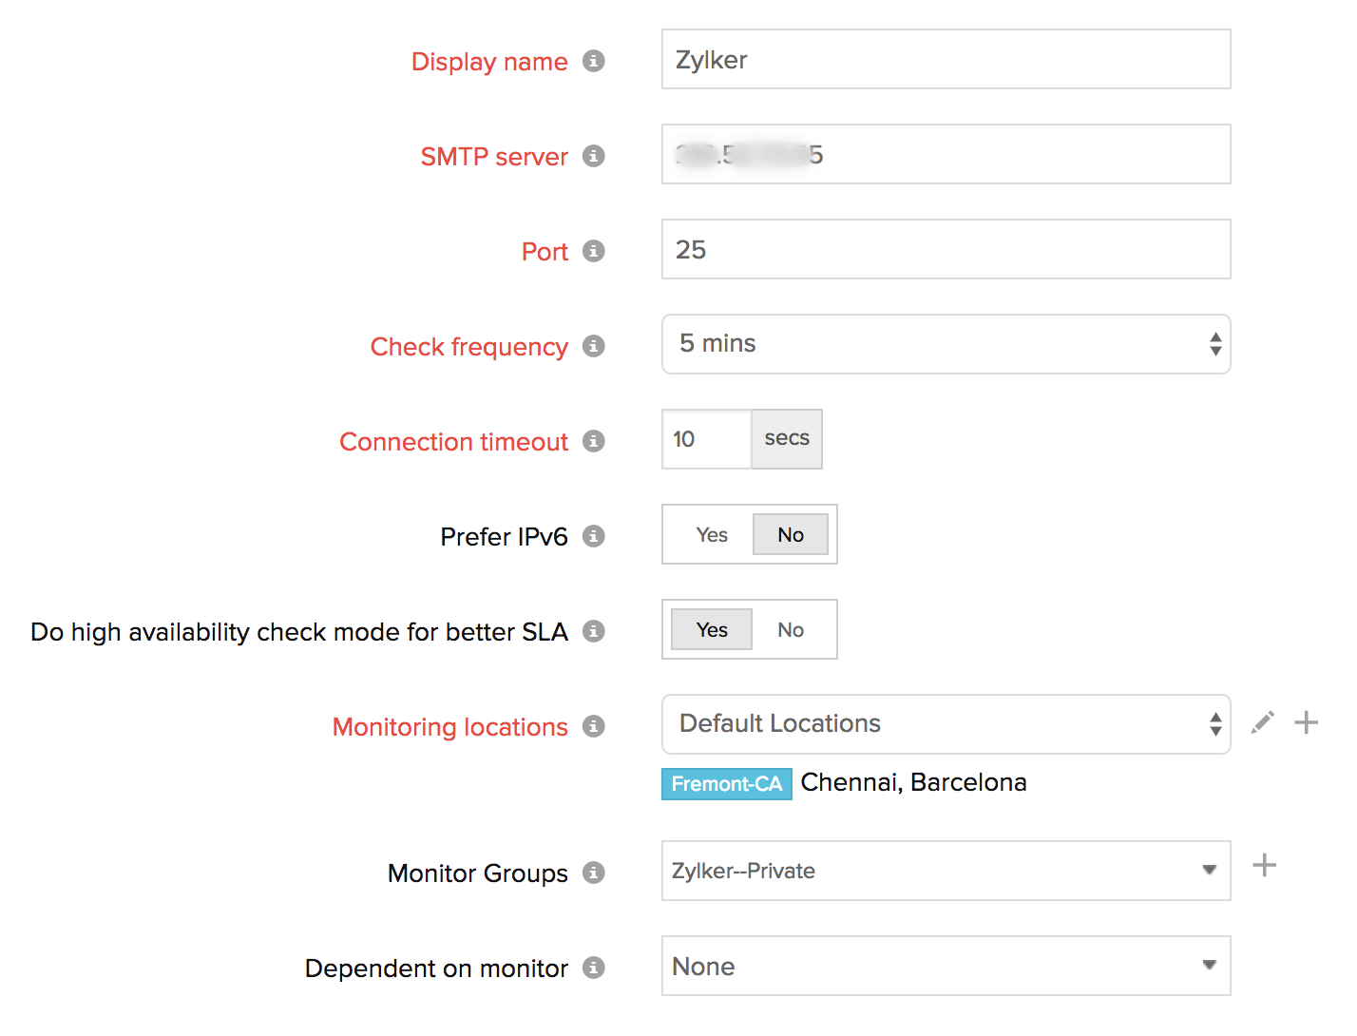Click the Fremont-CA location tag
The width and height of the screenshot is (1357, 1036).
pos(726,784)
